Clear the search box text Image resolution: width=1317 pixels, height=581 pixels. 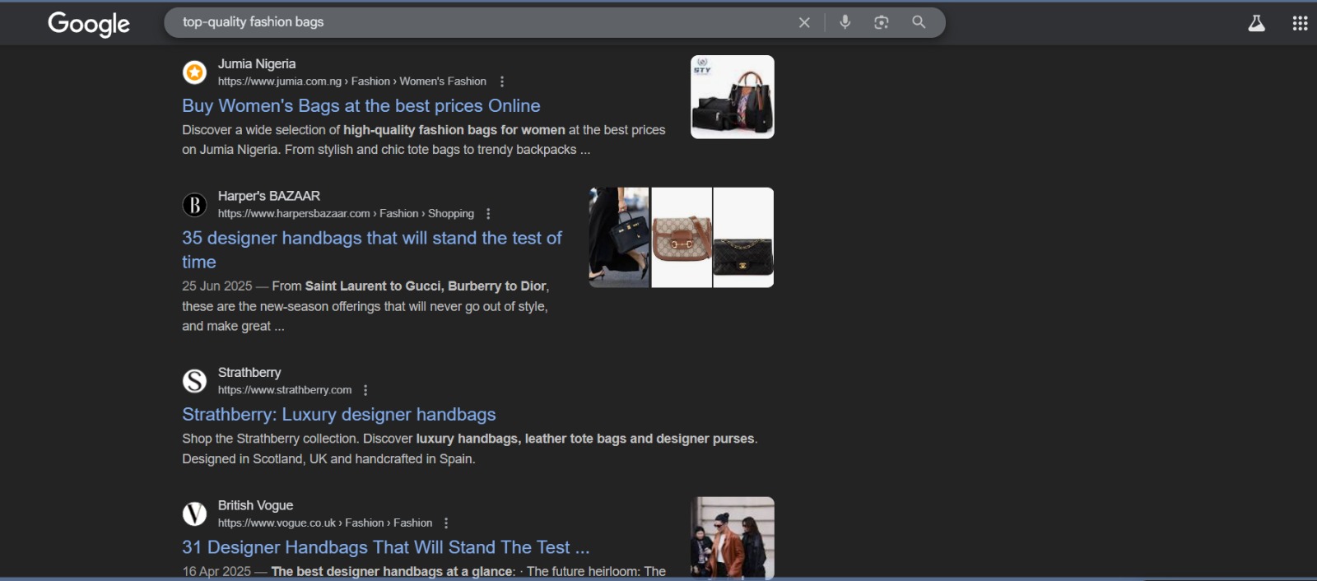click(x=804, y=22)
